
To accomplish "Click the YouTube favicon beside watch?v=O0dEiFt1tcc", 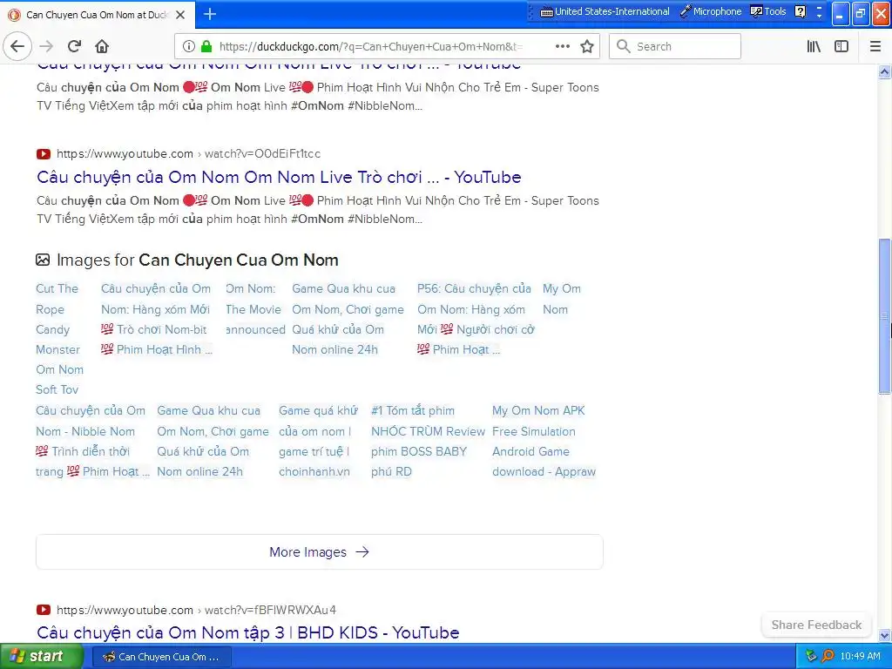I will 44,153.
